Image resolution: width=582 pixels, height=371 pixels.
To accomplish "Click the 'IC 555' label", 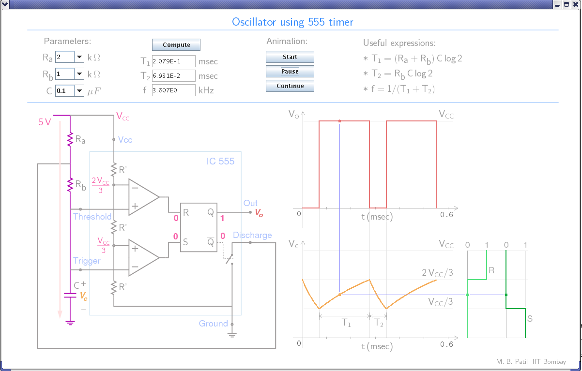I will click(220, 161).
